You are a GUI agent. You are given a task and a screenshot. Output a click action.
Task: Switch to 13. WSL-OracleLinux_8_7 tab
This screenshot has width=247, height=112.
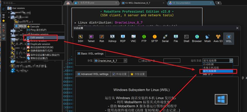(x=143, y=3)
